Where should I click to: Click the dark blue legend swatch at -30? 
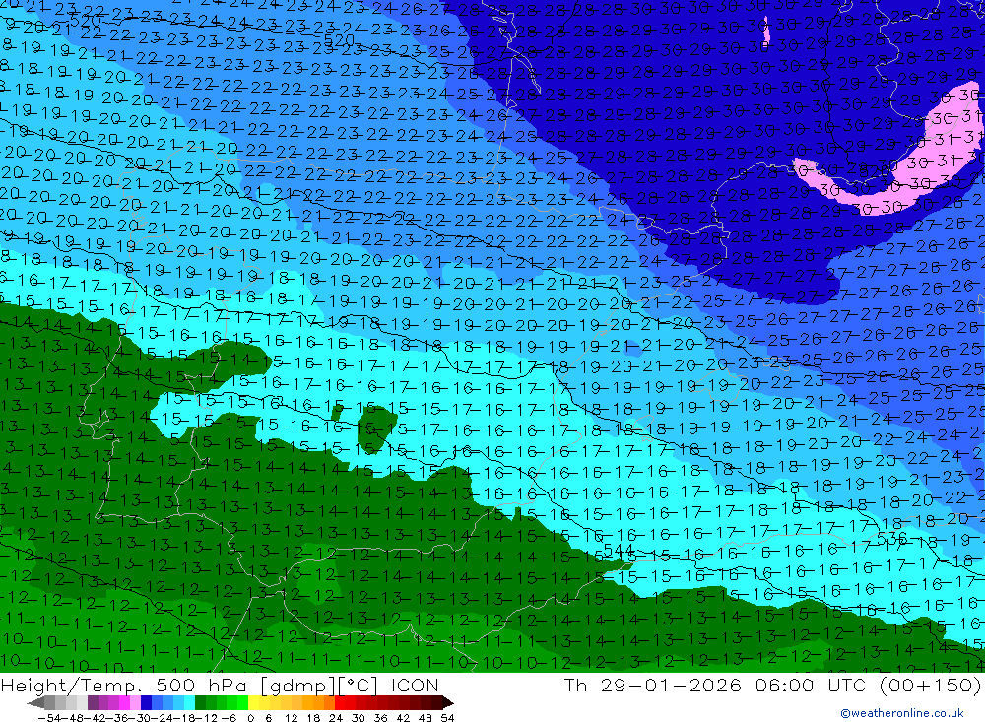tap(147, 702)
